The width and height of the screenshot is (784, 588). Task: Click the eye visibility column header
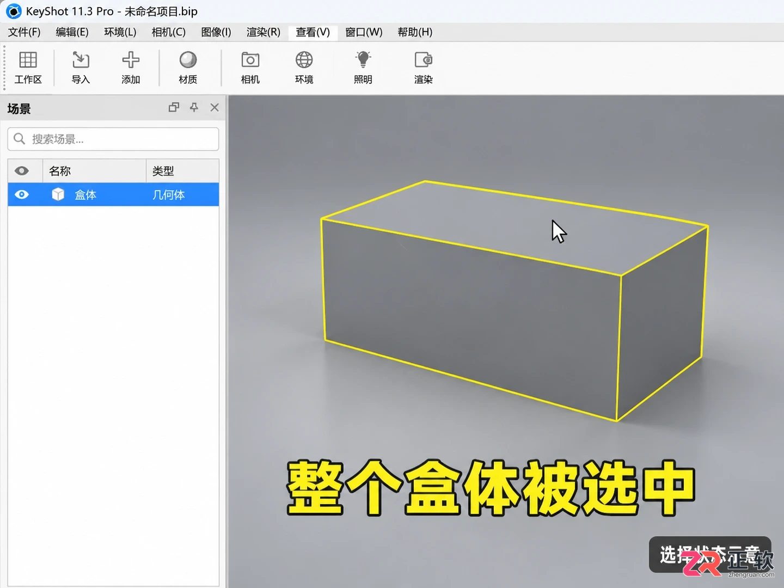pyautogui.click(x=22, y=170)
